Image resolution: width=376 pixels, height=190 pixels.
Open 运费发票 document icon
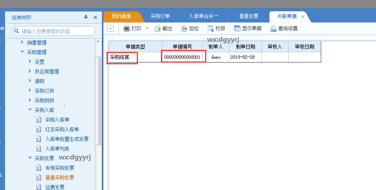tap(39, 187)
